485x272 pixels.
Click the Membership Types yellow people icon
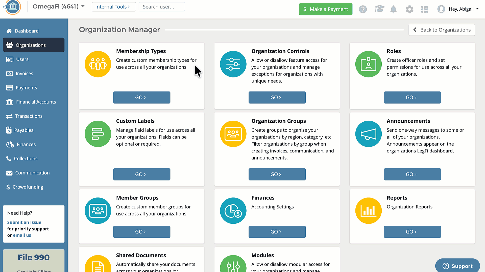(98, 64)
